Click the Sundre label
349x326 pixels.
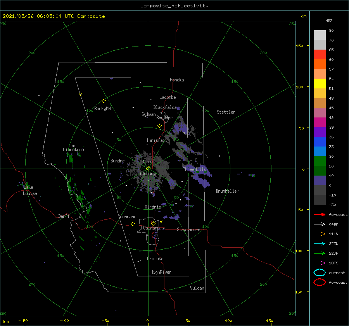[x=117, y=160]
